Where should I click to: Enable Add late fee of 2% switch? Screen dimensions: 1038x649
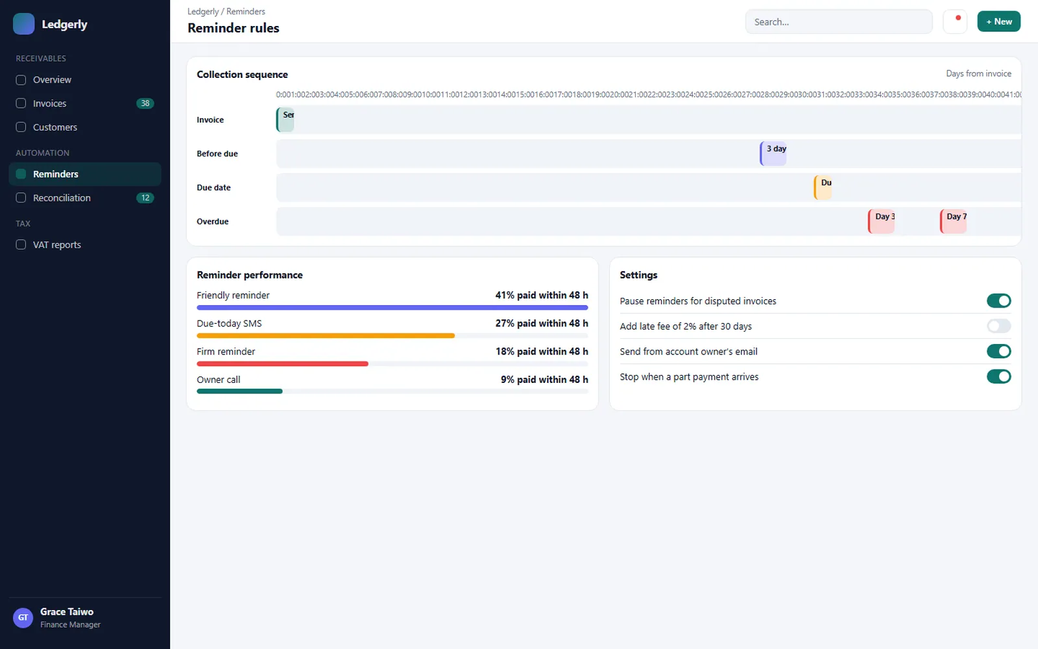pos(999,326)
